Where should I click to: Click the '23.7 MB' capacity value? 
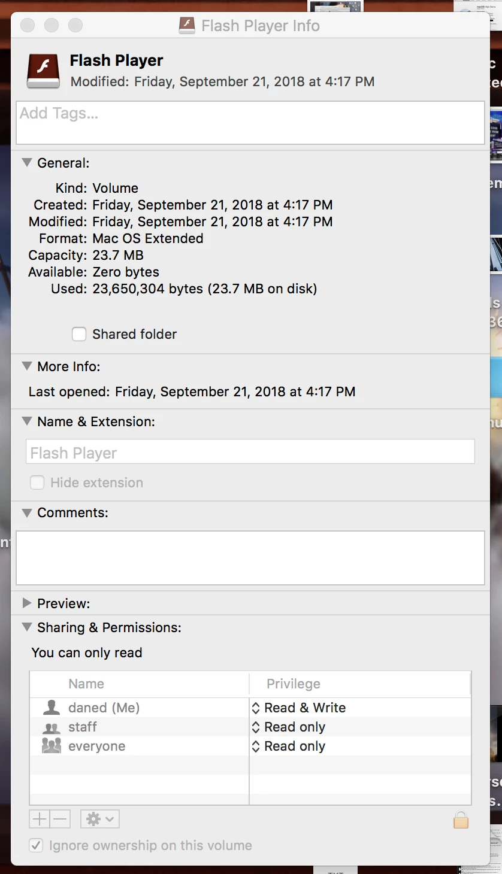coord(118,255)
